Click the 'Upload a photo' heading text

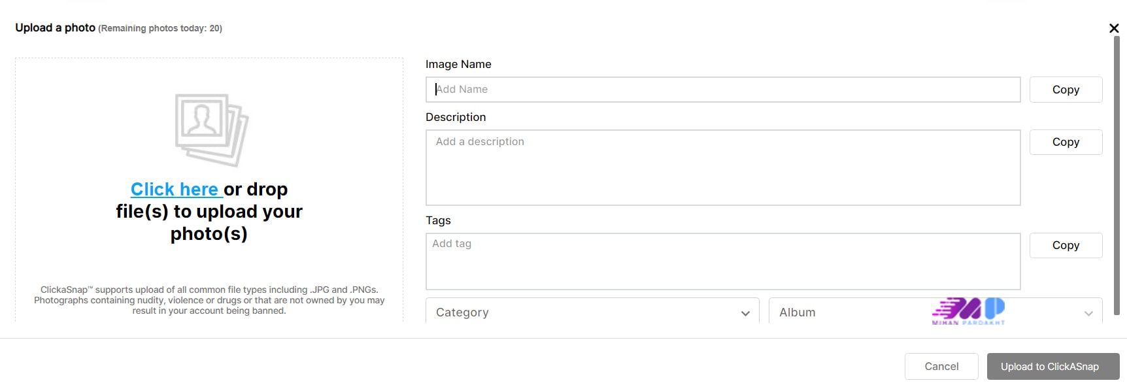point(56,28)
